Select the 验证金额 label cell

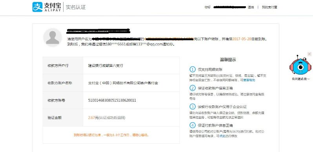click(63, 118)
